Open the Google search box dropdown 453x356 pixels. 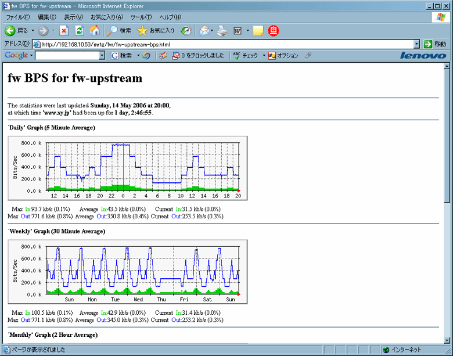102,56
